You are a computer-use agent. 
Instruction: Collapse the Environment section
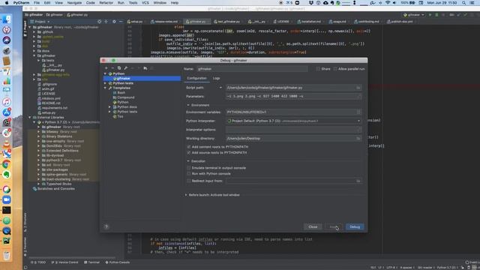pyautogui.click(x=188, y=105)
